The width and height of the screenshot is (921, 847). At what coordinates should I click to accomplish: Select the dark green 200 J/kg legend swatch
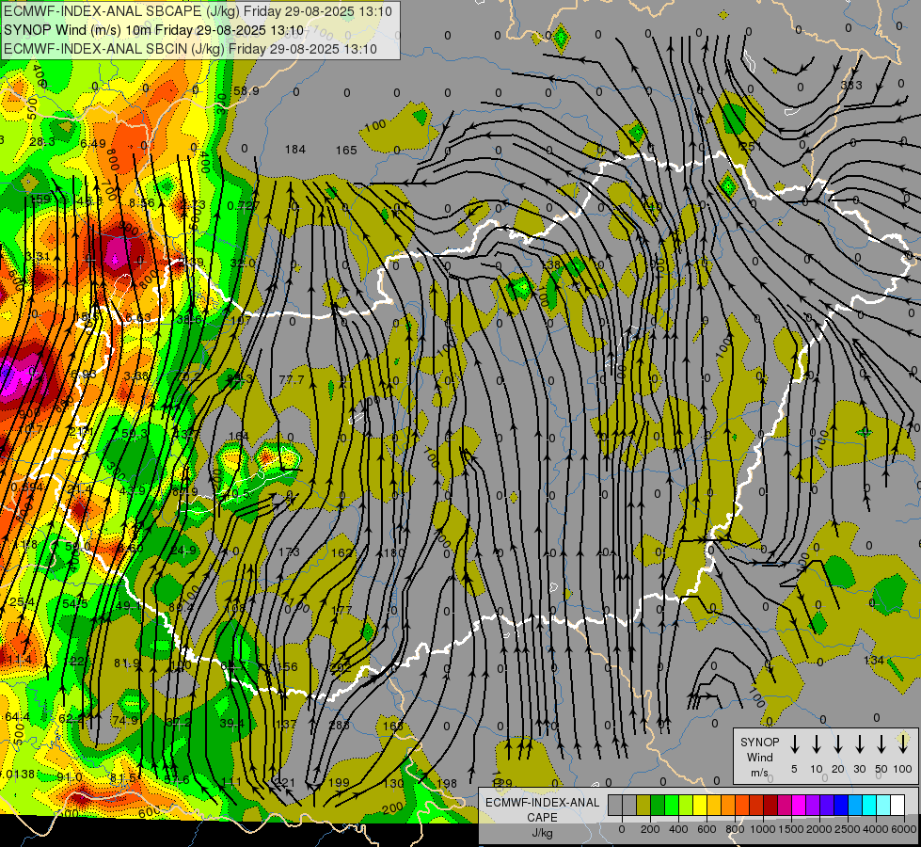658,805
